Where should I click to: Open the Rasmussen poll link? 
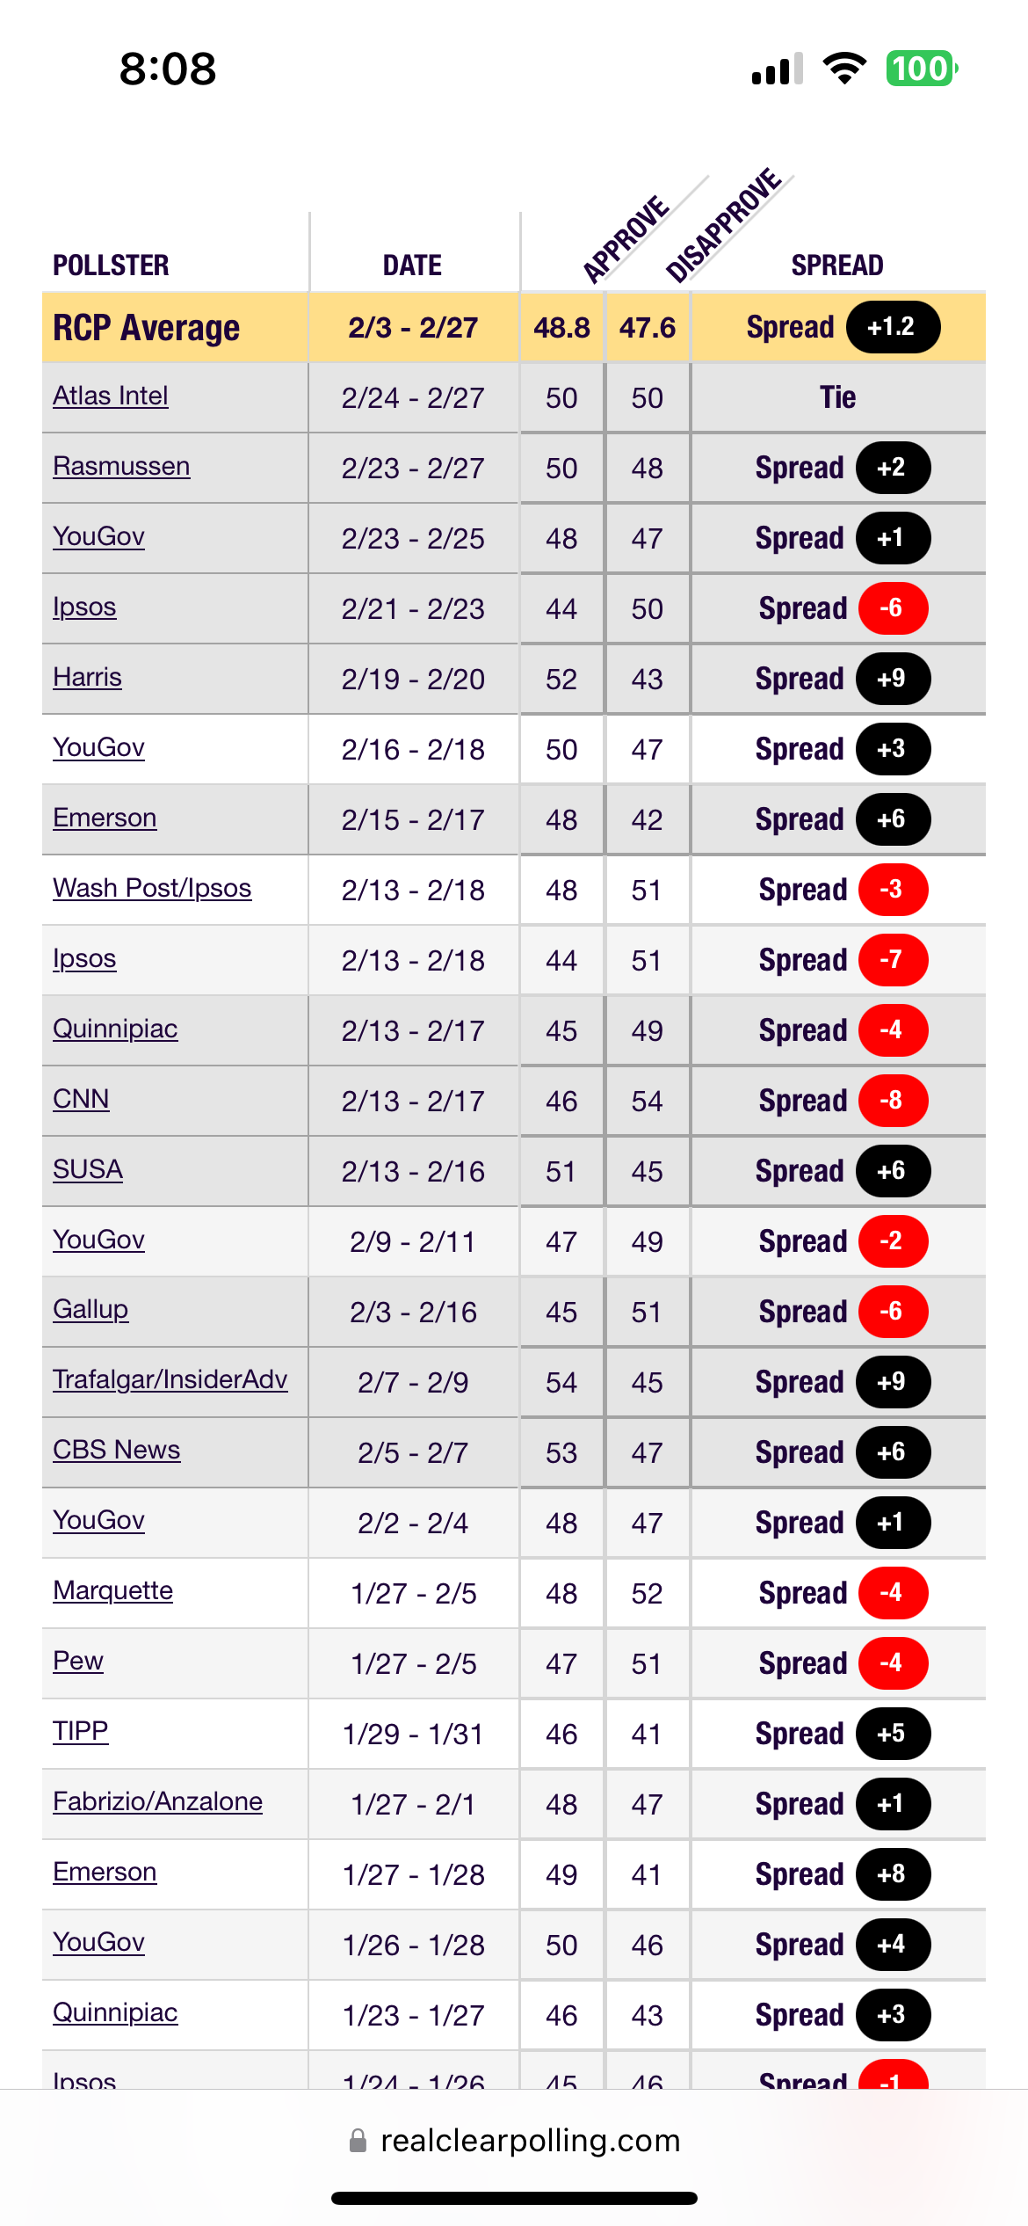[x=121, y=466]
